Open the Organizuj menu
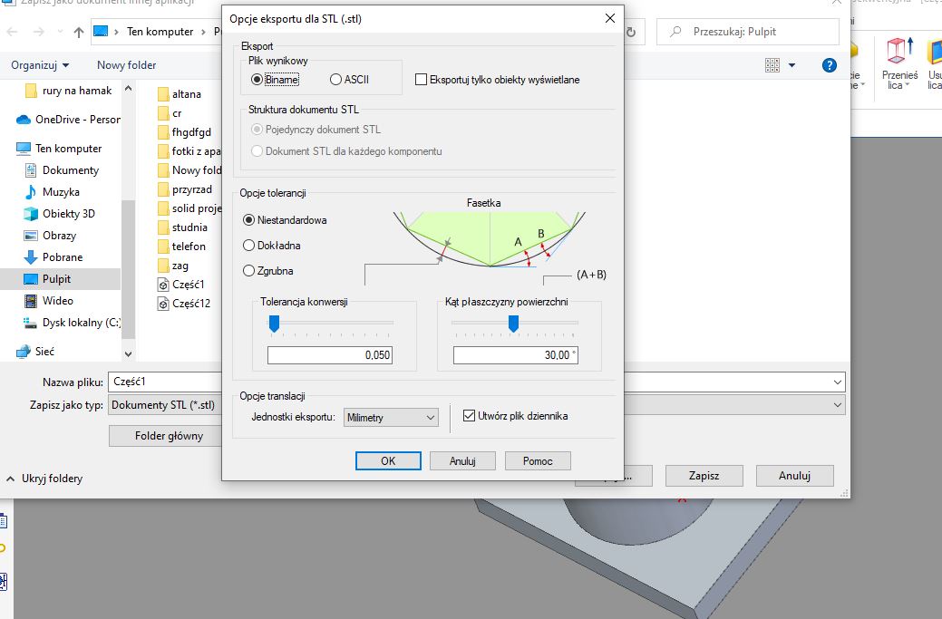Screen dimensions: 942x619 tap(40, 65)
